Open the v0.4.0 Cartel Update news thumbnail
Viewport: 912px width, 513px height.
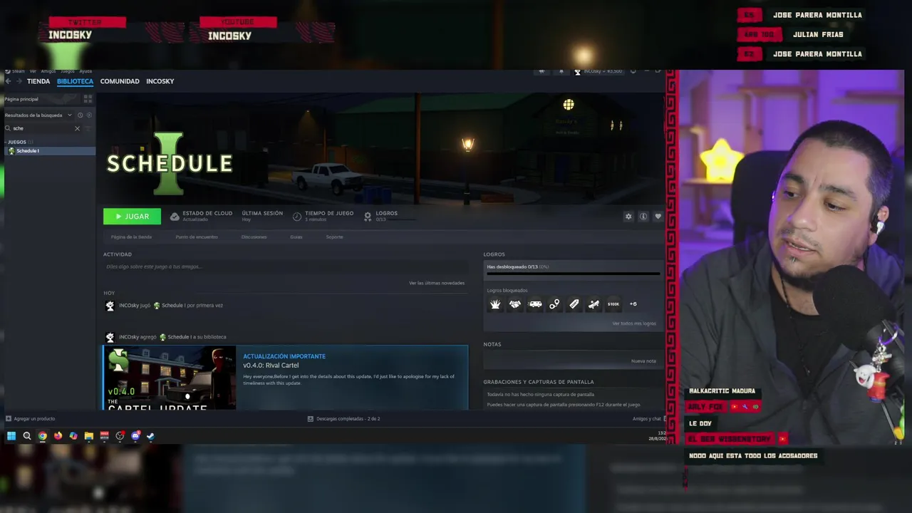(x=170, y=378)
